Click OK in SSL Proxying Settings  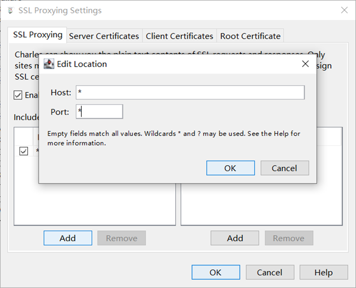point(216,272)
